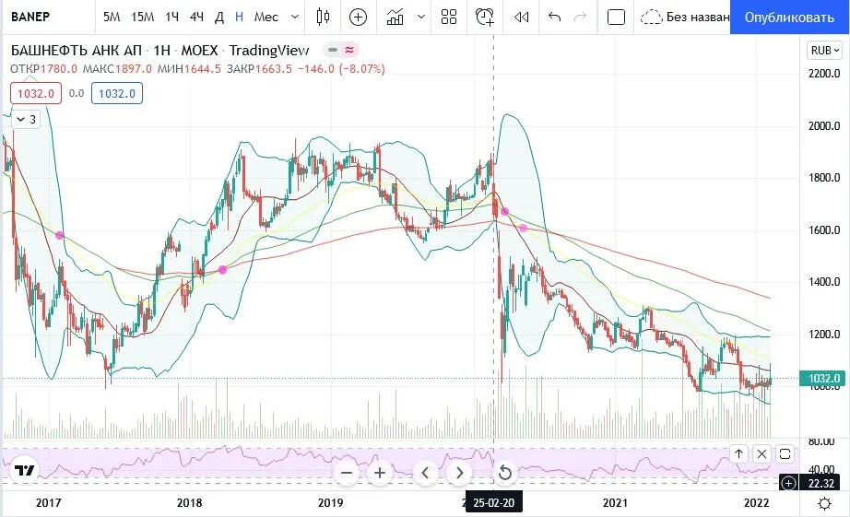Screen dimensions: 850x517
Task: Expand the timeframe list dropdown arrow
Action: (x=295, y=17)
